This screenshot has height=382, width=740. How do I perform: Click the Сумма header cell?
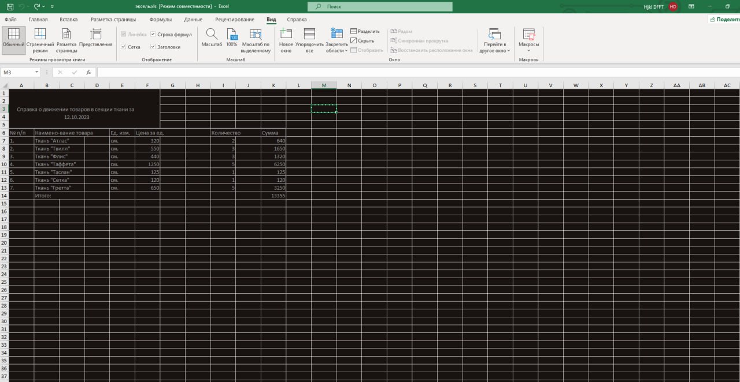[x=273, y=133]
